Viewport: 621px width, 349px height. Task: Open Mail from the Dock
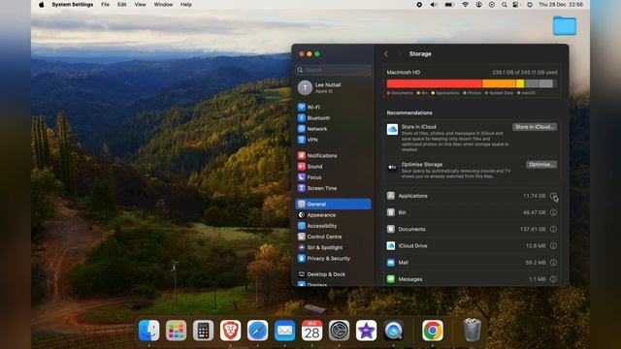284,331
